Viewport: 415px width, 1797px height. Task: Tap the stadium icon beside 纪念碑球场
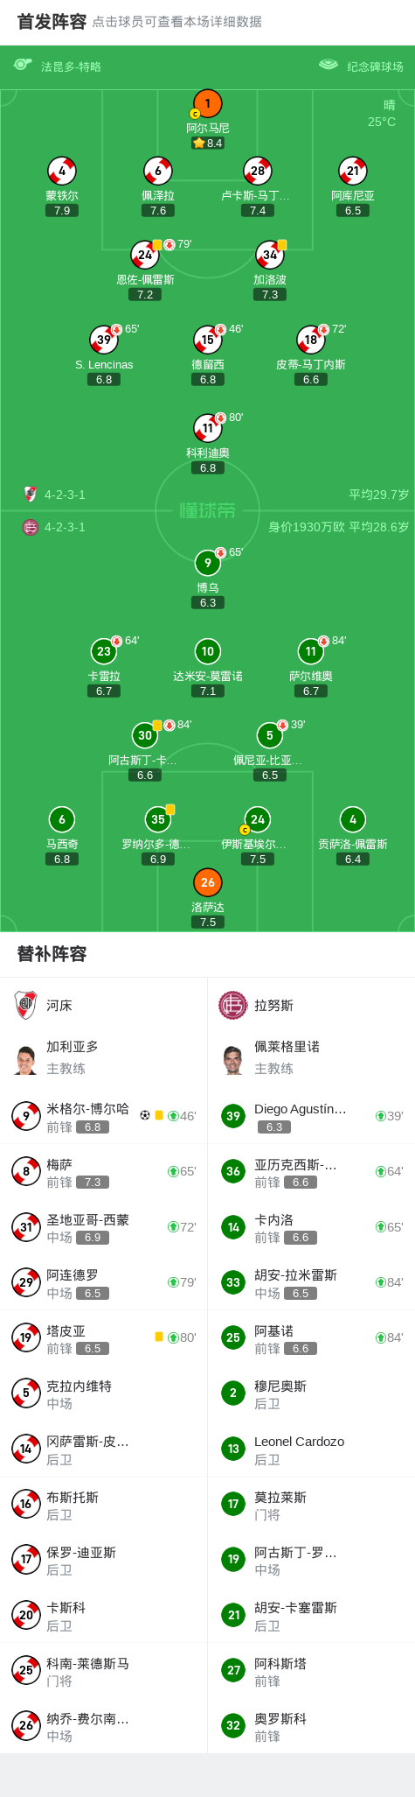click(329, 65)
